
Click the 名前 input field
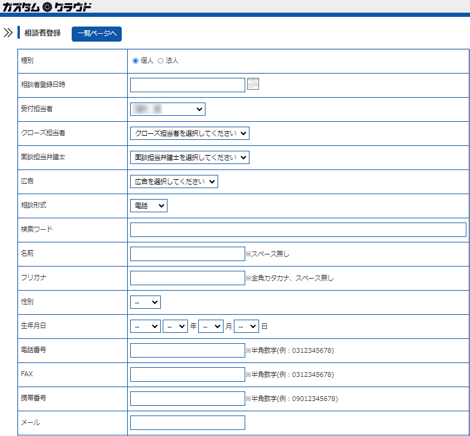point(187,254)
